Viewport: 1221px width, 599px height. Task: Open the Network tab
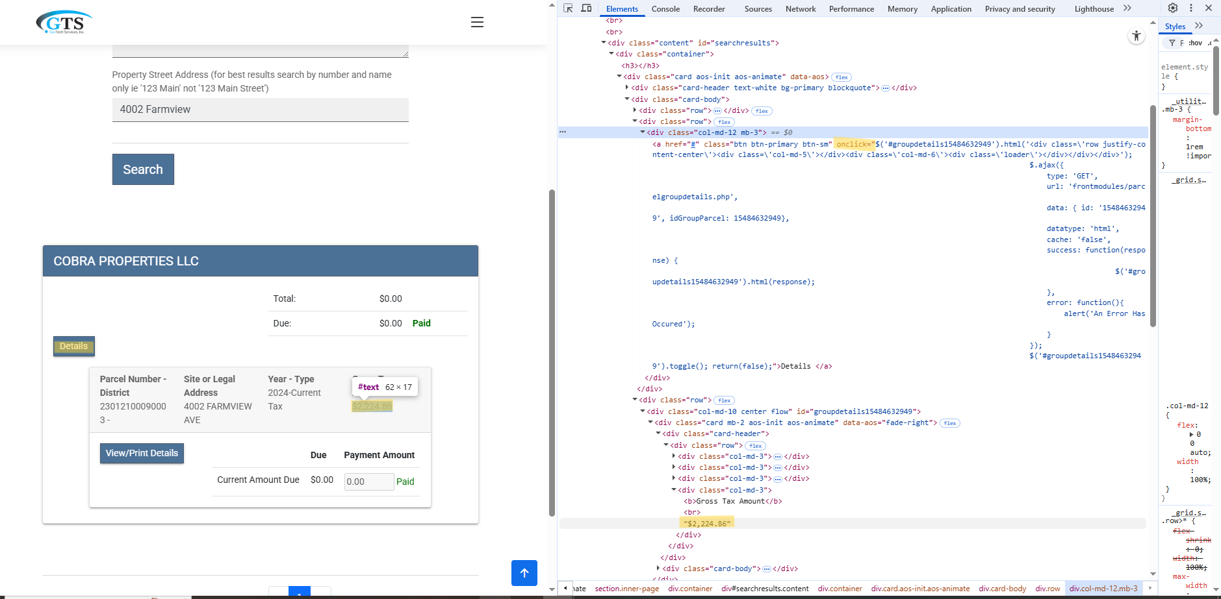(x=801, y=9)
